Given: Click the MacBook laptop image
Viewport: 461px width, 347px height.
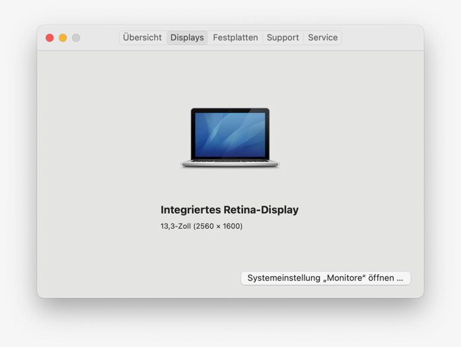Looking at the screenshot, I should tap(230, 137).
